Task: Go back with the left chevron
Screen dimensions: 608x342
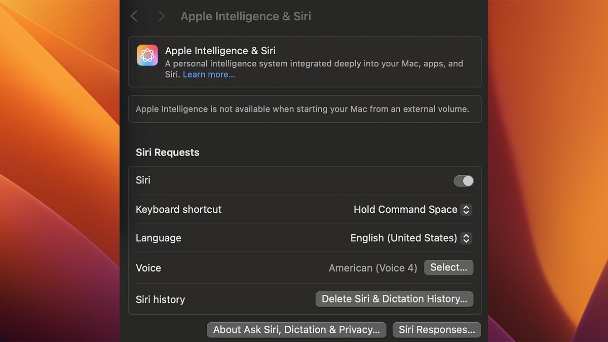Action: point(134,16)
